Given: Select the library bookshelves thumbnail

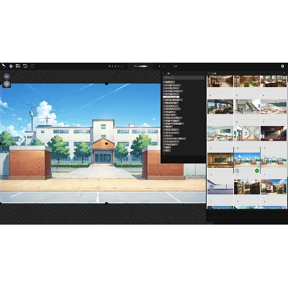Looking at the screenshot, I should (x=247, y=186).
